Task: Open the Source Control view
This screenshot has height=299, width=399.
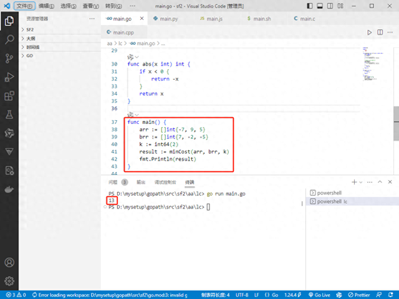Action: [9, 58]
